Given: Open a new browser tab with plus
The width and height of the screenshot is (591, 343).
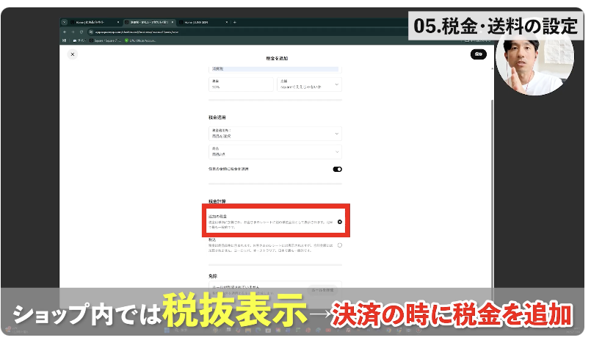Looking at the screenshot, I should (x=235, y=23).
